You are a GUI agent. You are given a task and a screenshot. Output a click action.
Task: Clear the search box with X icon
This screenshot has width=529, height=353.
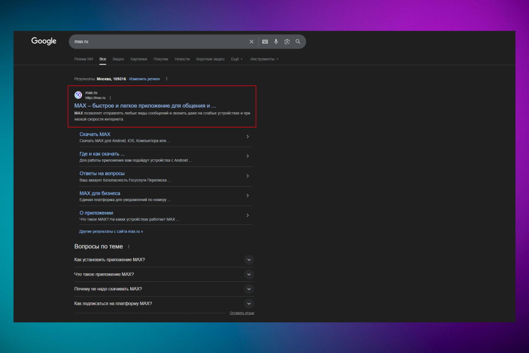point(251,42)
